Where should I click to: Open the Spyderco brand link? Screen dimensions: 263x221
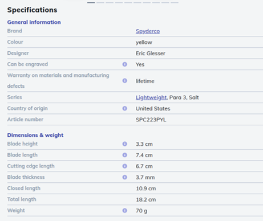[x=148, y=31]
